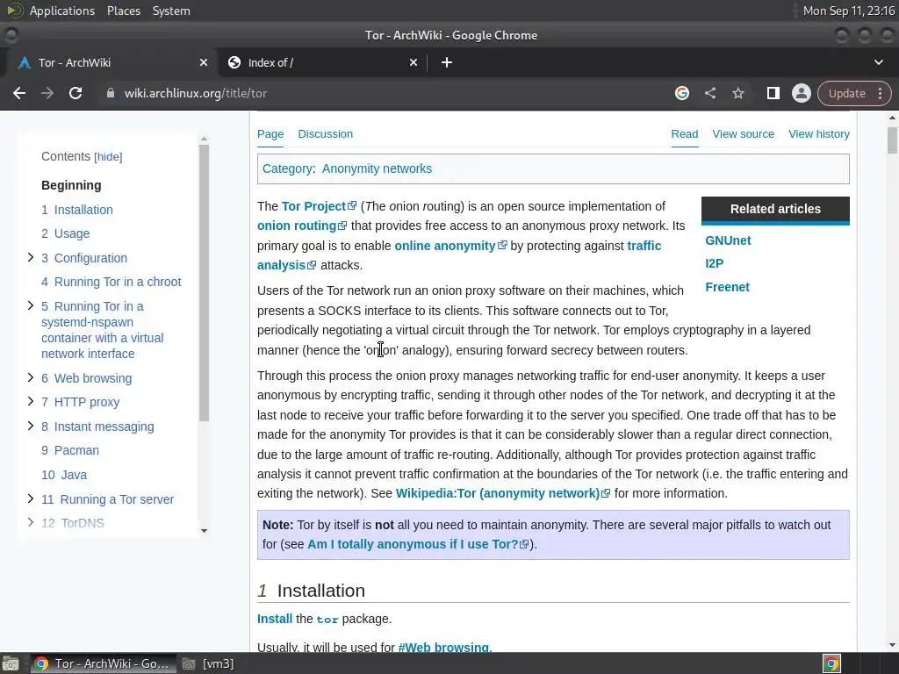Click the [vm3] taskbar window button
This screenshot has height=674, width=899.
tap(209, 663)
